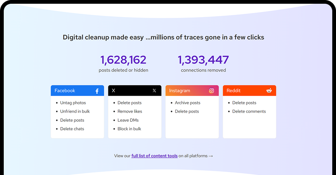
Task: Click the Instagram camera icon
Action: 211,90
